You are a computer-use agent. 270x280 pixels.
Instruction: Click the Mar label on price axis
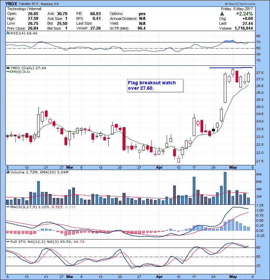[70, 168]
